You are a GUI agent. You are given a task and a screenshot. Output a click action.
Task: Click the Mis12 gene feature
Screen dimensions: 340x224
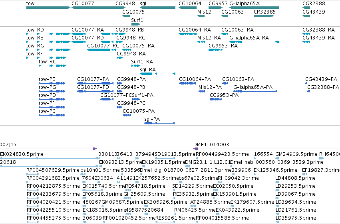click(x=201, y=16)
